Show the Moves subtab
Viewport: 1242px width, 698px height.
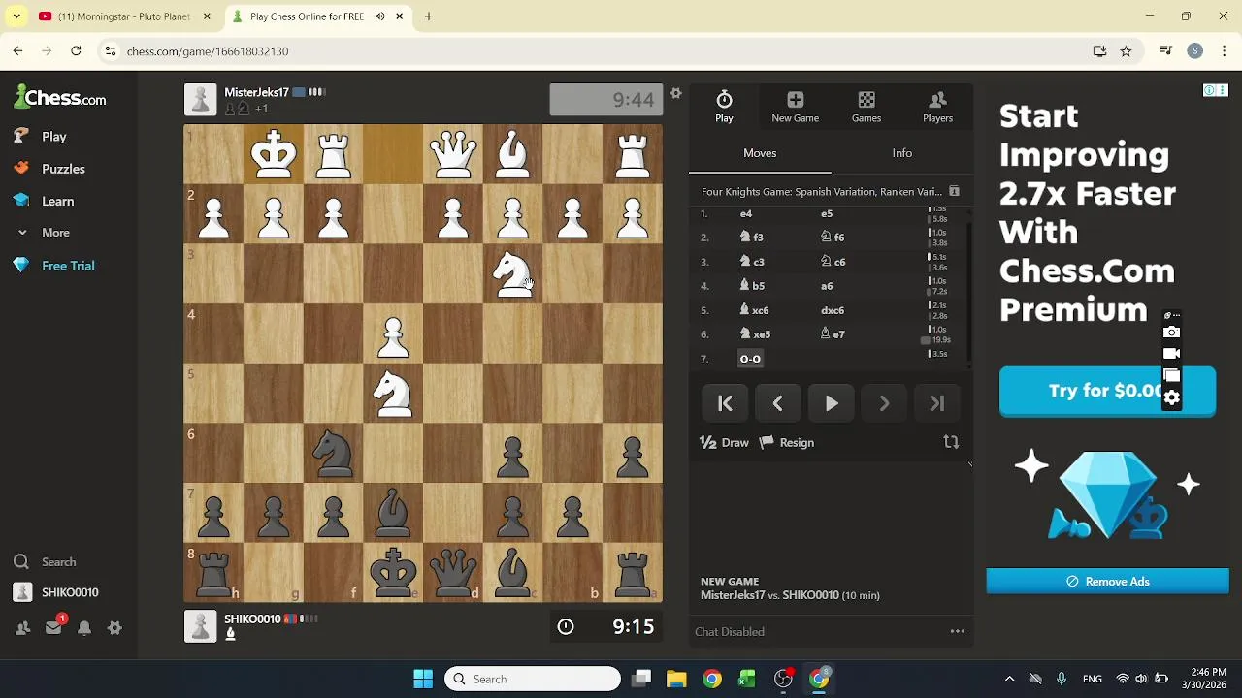760,153
